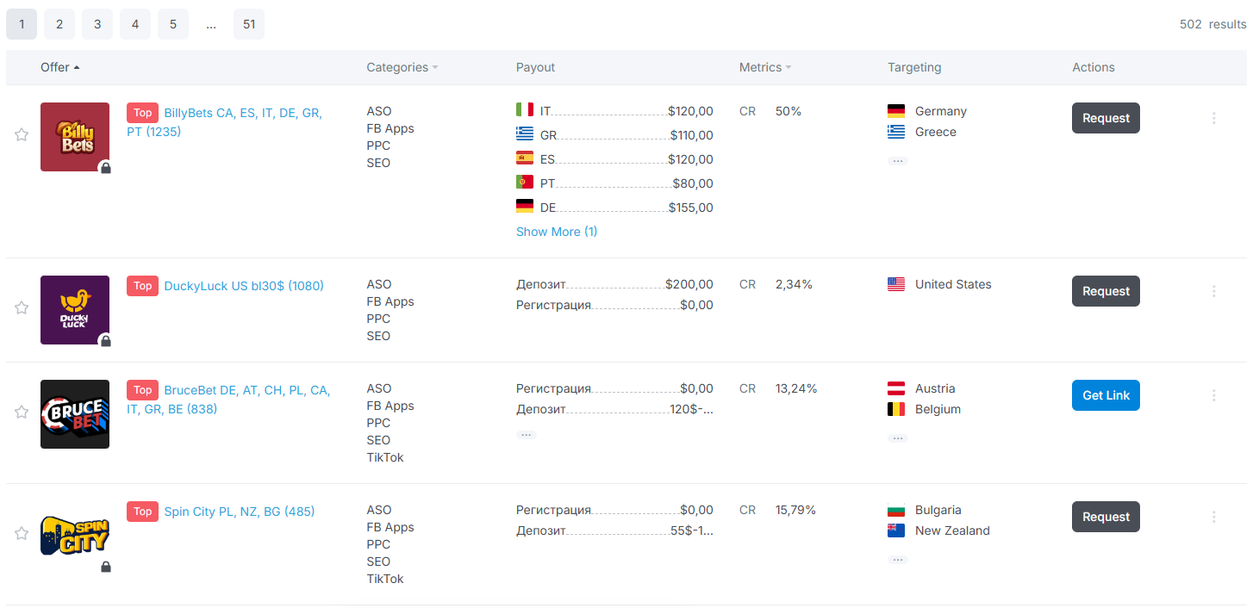Expand BillyBets payouts with Show More

[x=556, y=232]
